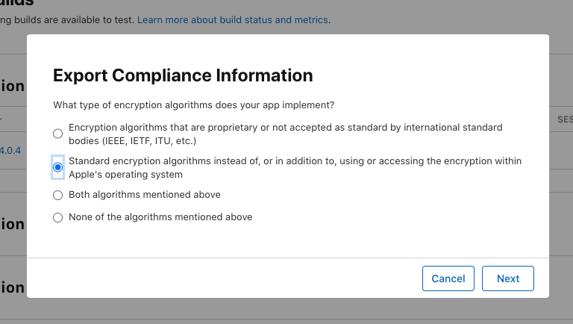Click the "Both algorithms mentioned above" label text
This screenshot has height=324, width=573.
(x=145, y=195)
